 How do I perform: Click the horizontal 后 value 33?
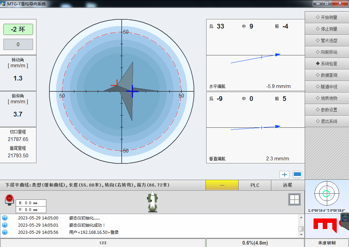point(221,26)
